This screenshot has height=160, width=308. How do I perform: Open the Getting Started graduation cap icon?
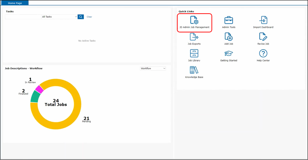pos(229,54)
